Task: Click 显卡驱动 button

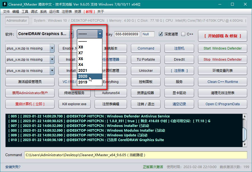Action: [x=179, y=93]
